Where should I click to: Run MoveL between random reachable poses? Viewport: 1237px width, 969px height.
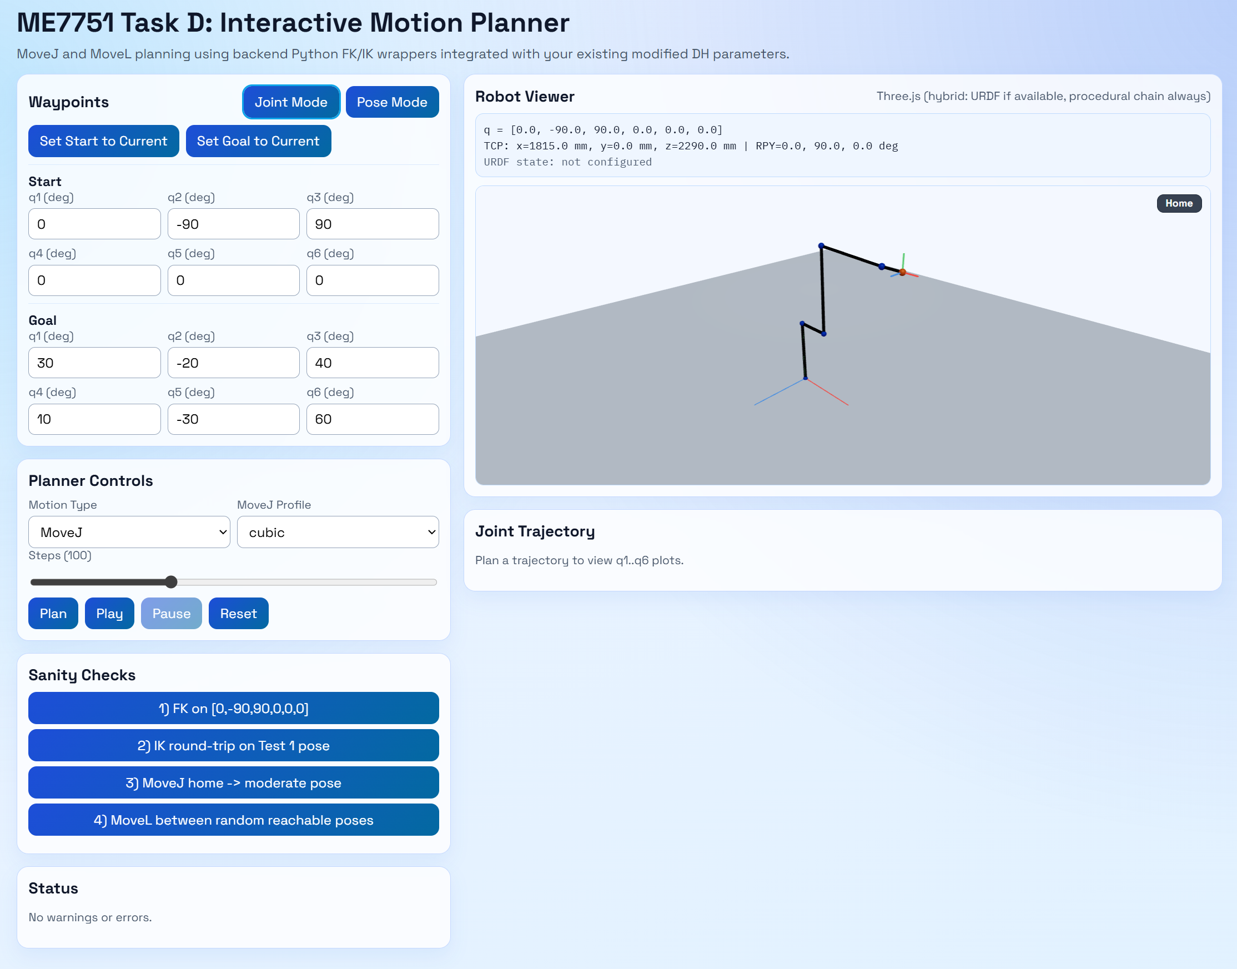233,820
